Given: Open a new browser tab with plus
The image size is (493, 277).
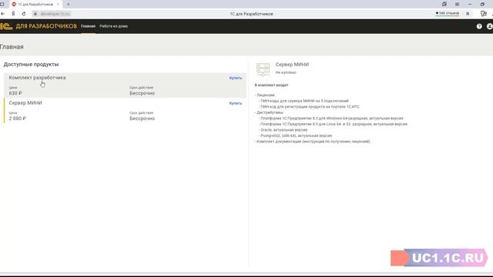Looking at the screenshot, I should coord(69,5).
